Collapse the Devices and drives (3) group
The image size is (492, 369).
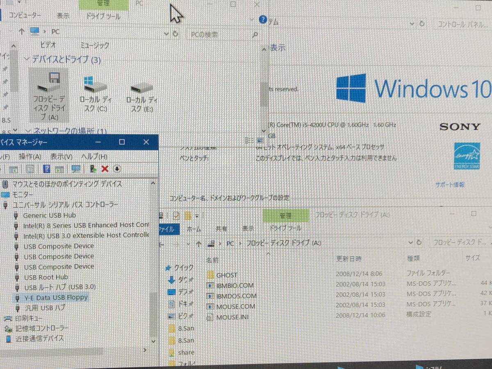point(27,59)
